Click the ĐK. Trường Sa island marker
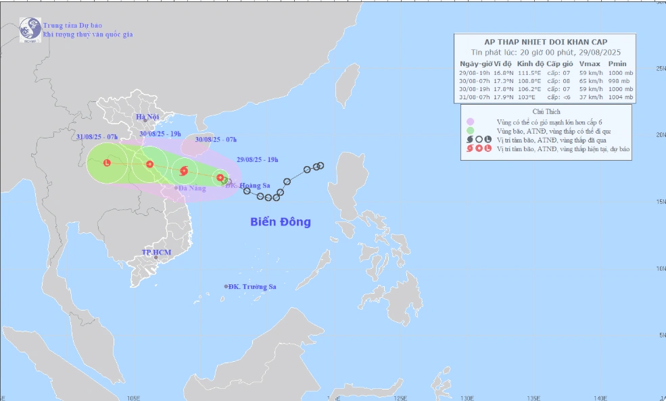 point(226,286)
